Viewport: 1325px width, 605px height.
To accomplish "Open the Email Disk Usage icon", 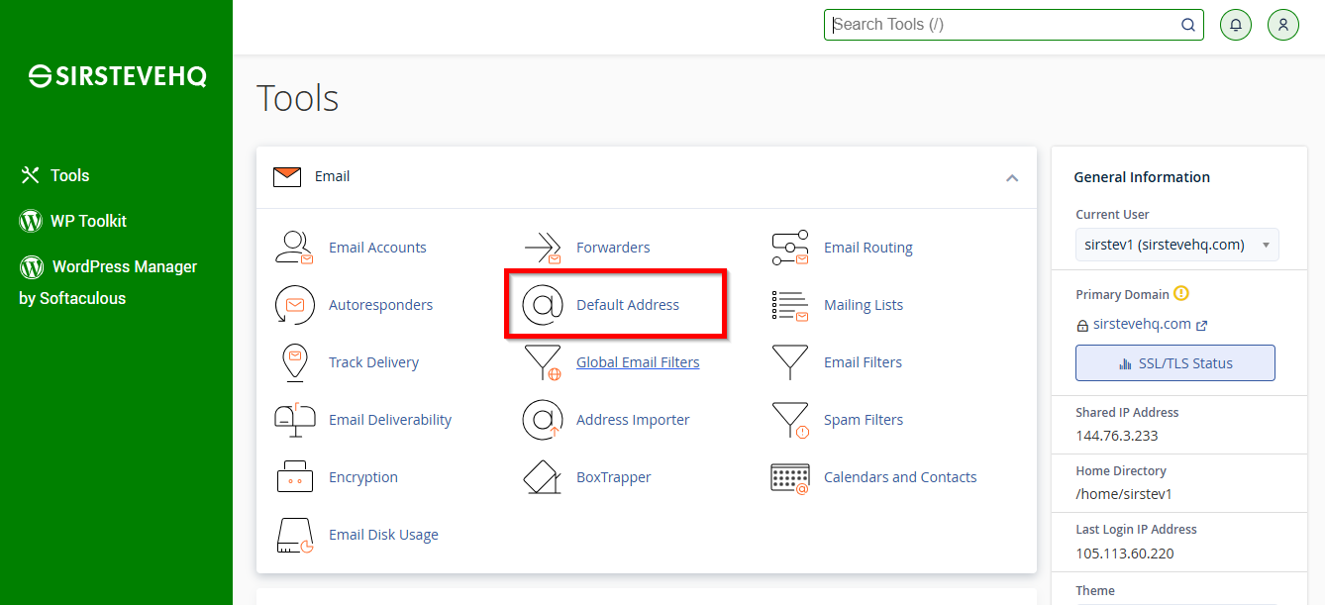I will click(295, 535).
